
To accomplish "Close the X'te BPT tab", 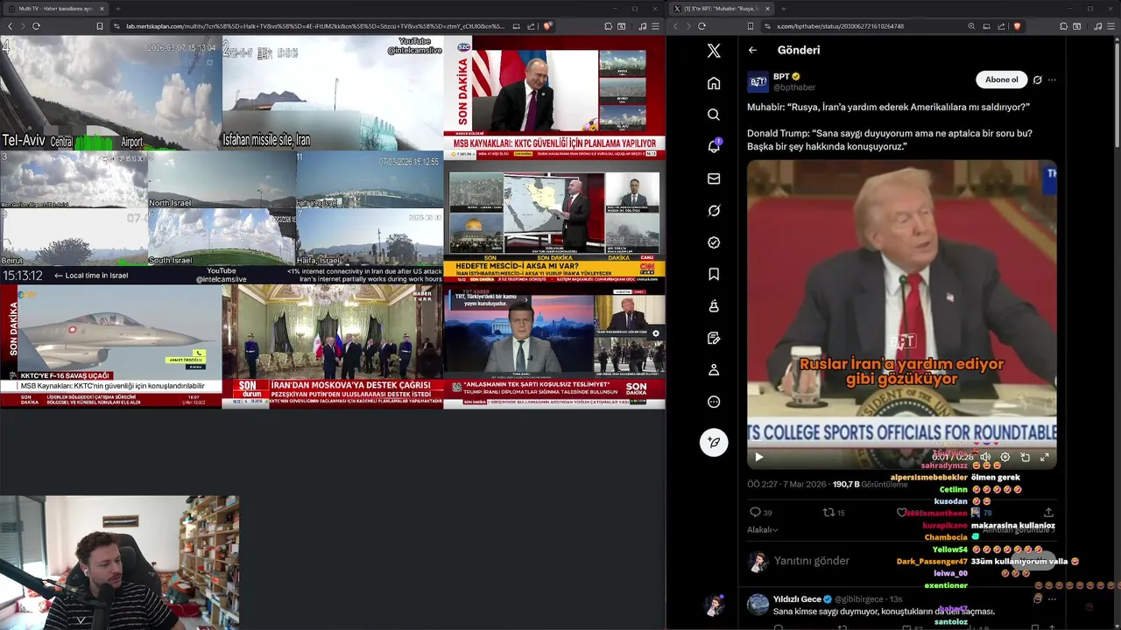I will pyautogui.click(x=768, y=9).
